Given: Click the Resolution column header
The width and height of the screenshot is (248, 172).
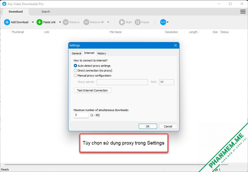Looking at the screenshot, I should (x=171, y=32).
